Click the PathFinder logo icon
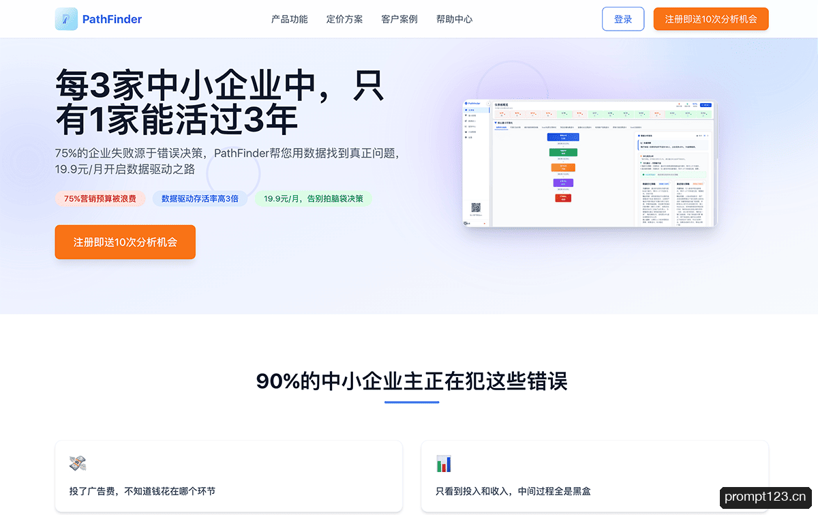Screen dimensions: 818x515 66,19
